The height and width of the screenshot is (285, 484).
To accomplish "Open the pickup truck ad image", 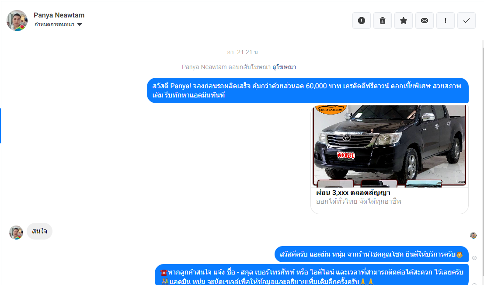I will click(390, 146).
